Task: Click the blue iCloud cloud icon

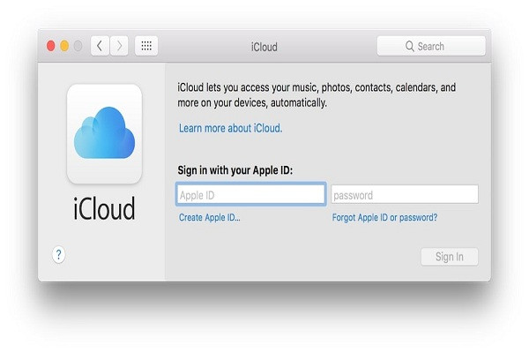Action: click(x=104, y=133)
